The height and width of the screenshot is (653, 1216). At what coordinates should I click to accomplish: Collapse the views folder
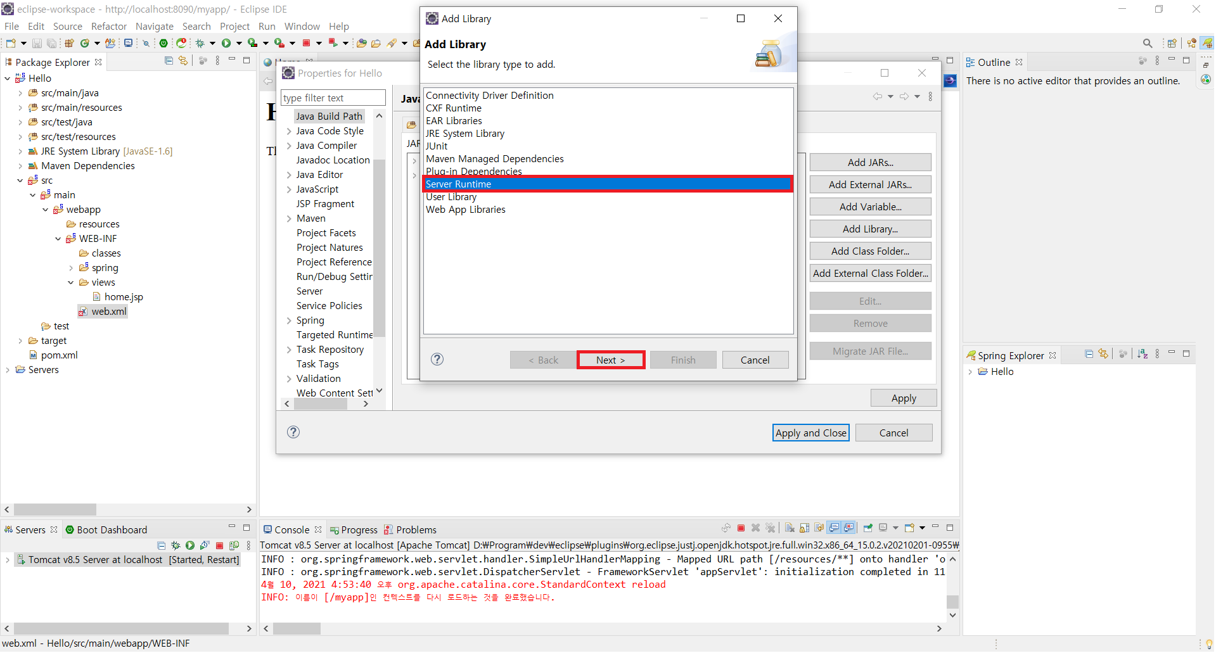71,282
